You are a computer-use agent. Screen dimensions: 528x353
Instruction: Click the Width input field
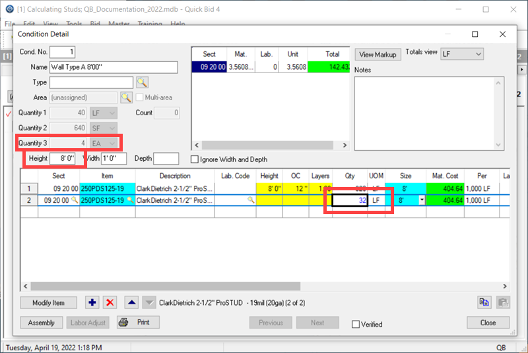tap(114, 158)
